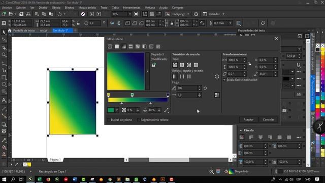Click the Aceptar button
This screenshot has width=325, height=183.
tap(248, 120)
